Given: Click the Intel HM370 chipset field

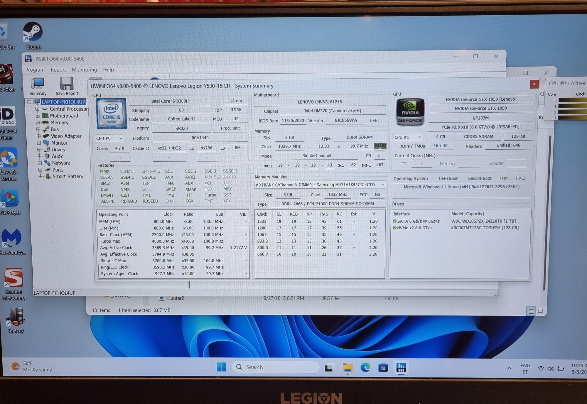Looking at the screenshot, I should click(333, 111).
